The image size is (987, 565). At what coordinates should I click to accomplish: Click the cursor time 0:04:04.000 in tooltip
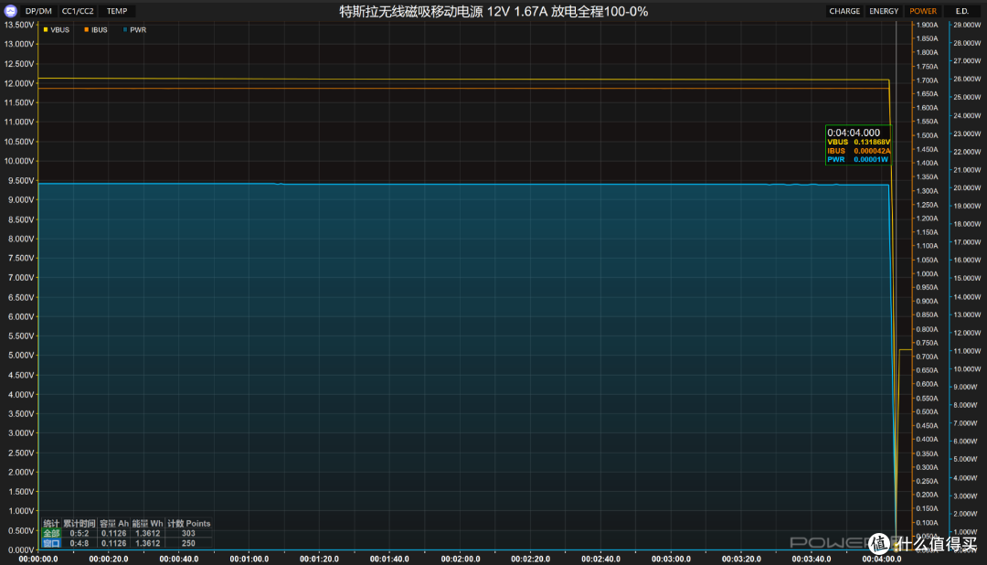click(x=854, y=133)
